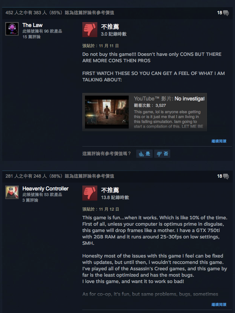The height and width of the screenshot is (313, 235).
Task: Open Heavenly Controller's 53 款產品 owned products
Action: [42, 195]
